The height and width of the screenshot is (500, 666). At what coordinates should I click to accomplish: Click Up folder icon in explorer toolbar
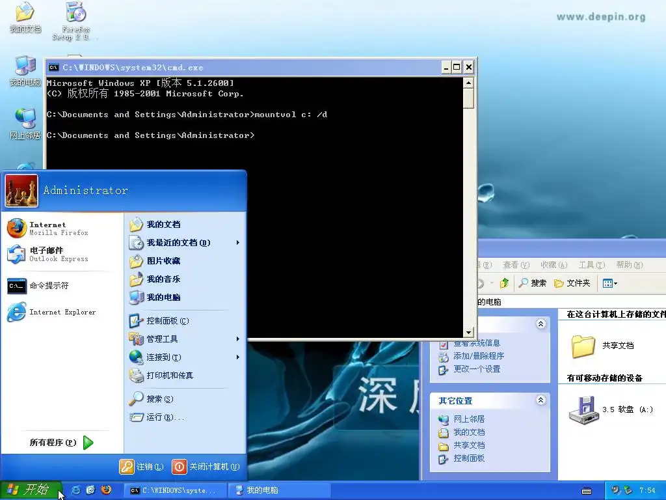504,283
